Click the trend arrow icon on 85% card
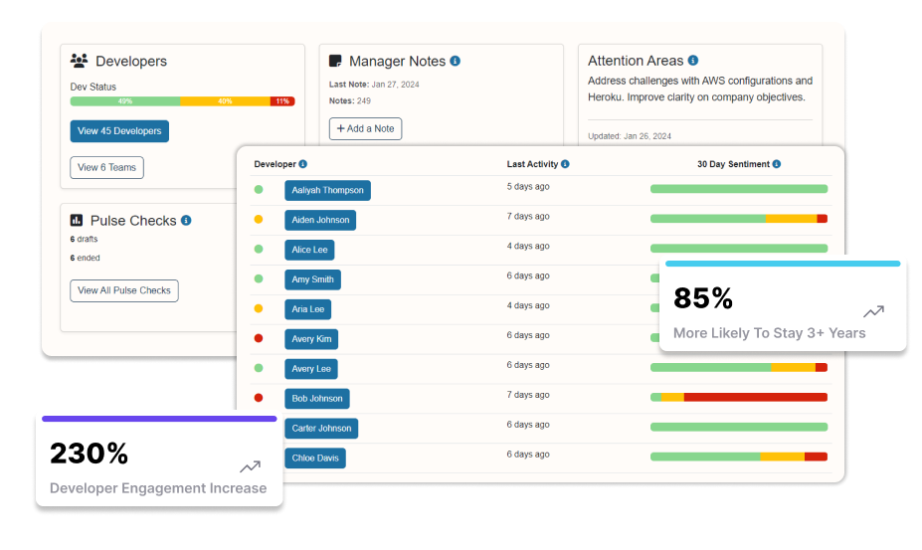This screenshot has height=550, width=922. click(x=874, y=311)
